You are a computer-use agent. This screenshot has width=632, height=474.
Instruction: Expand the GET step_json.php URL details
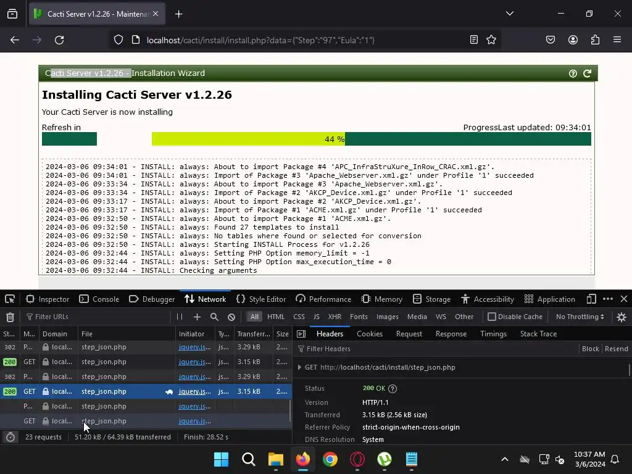point(299,367)
